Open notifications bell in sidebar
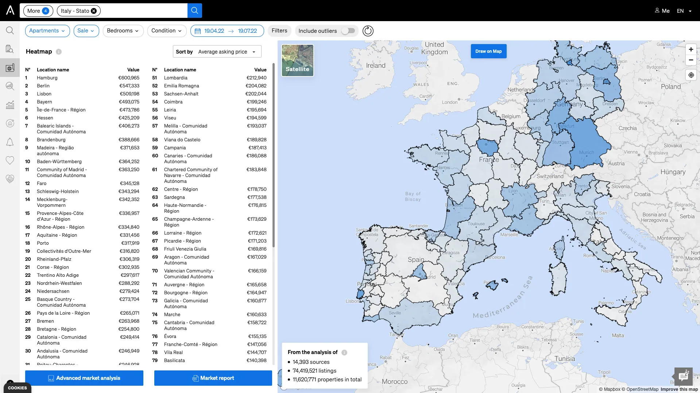Image resolution: width=700 pixels, height=393 pixels. pyautogui.click(x=10, y=142)
